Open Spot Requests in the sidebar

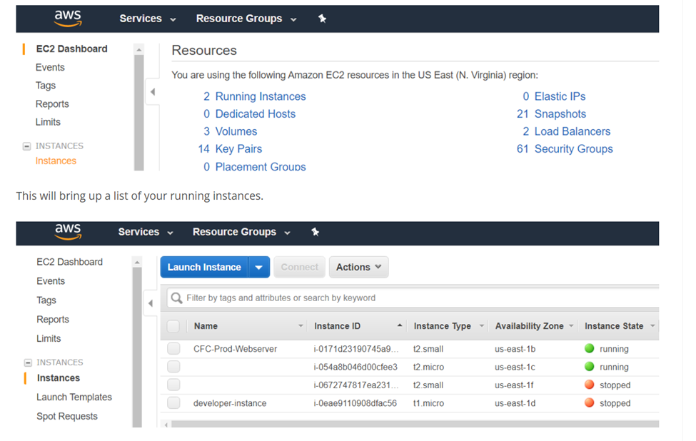67,416
